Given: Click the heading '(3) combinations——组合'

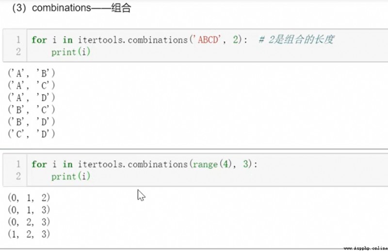Looking at the screenshot, I should point(71,8).
